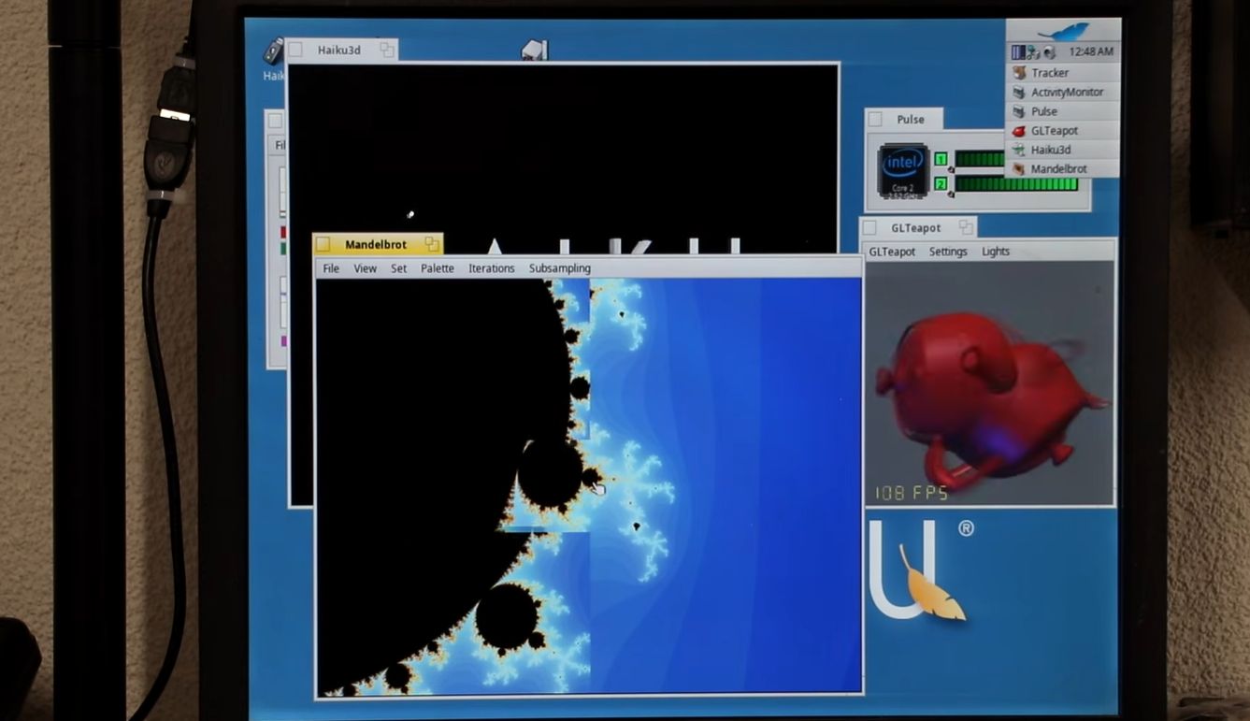This screenshot has height=721, width=1250.
Task: Bring up Mandelbrot from the Deskbar
Action: coord(1057,169)
